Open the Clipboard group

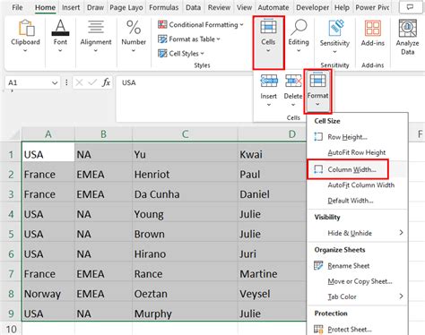click(x=25, y=36)
